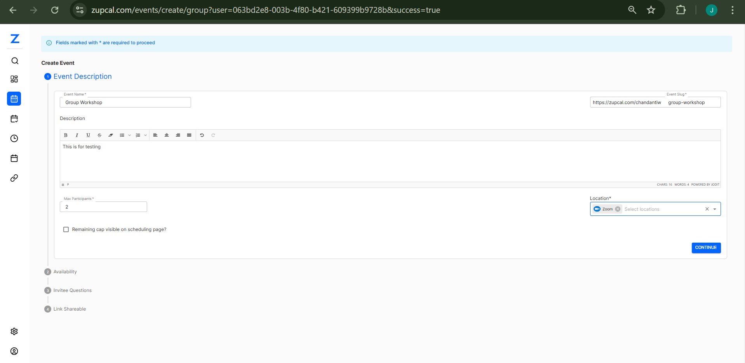Click the Event Name input field

(x=125, y=102)
